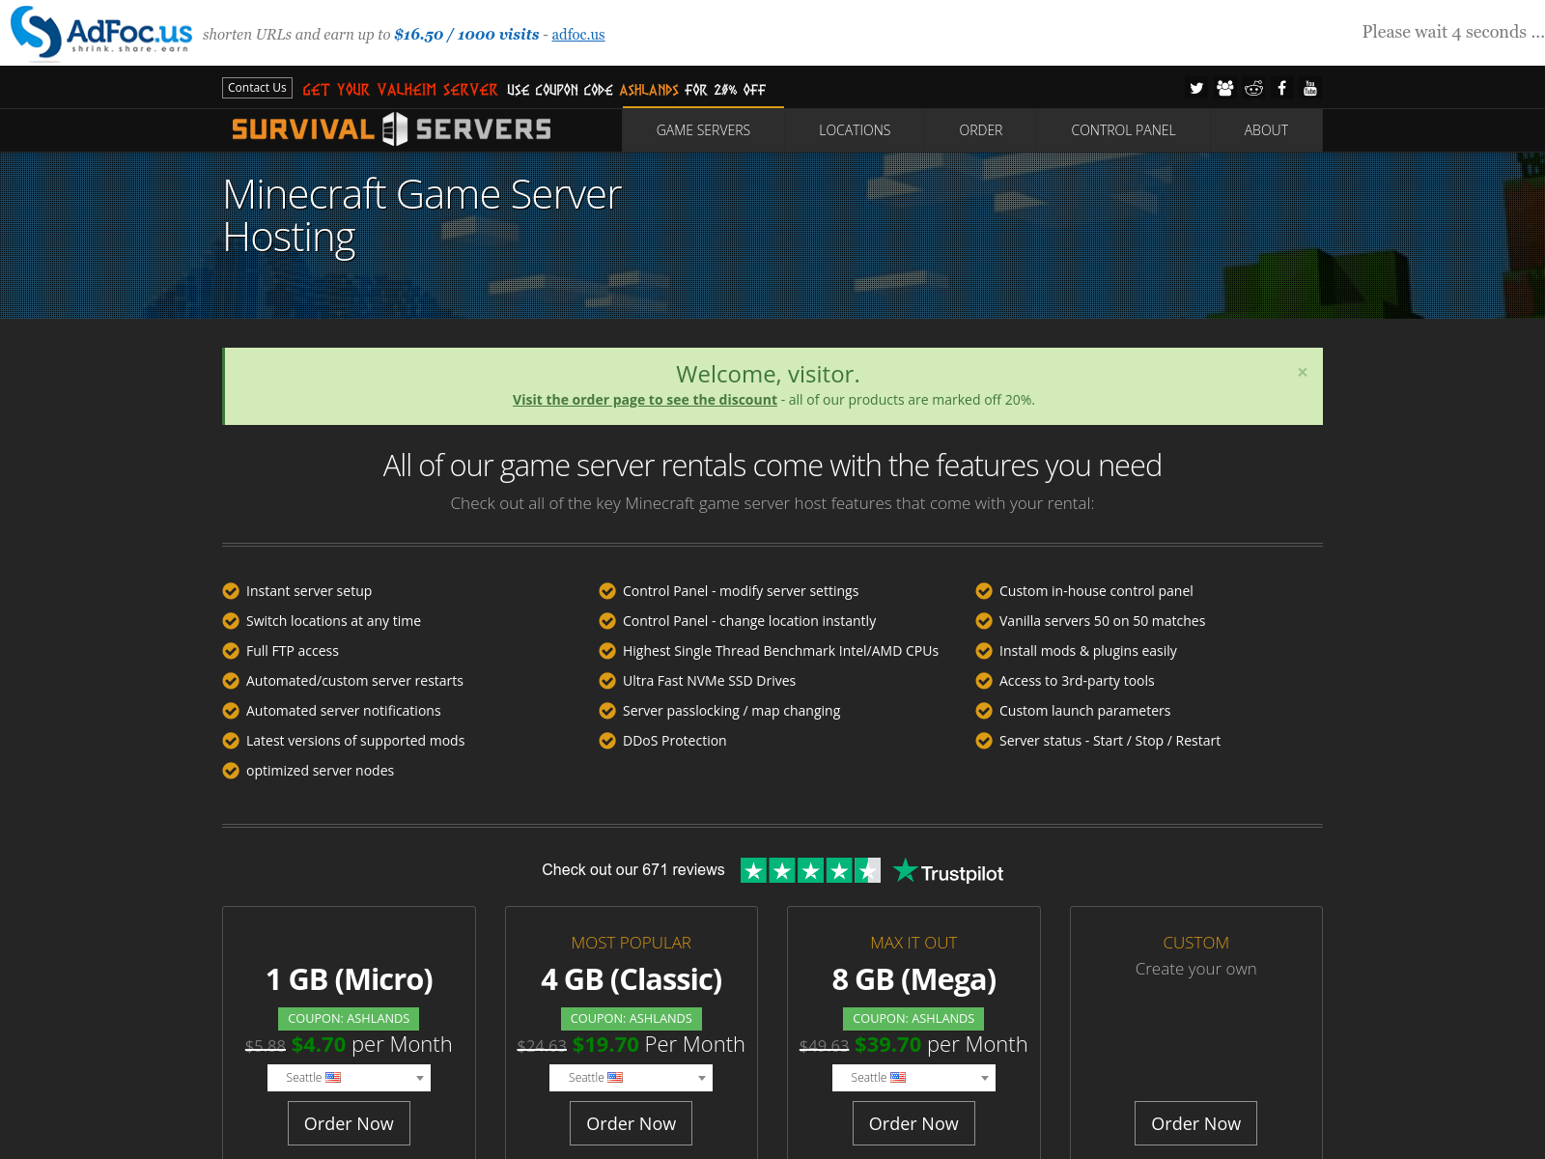Image resolution: width=1545 pixels, height=1159 pixels.
Task: Open the YouTube social icon
Action: [1310, 88]
